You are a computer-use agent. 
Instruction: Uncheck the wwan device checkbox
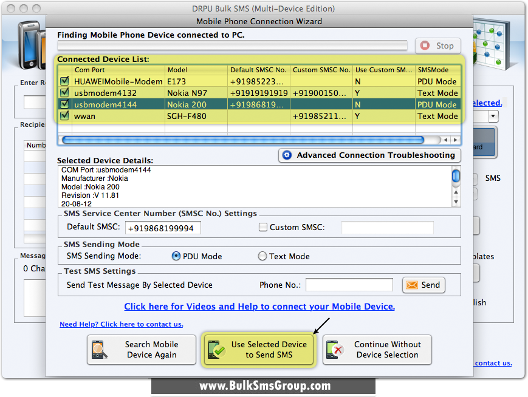(x=64, y=116)
